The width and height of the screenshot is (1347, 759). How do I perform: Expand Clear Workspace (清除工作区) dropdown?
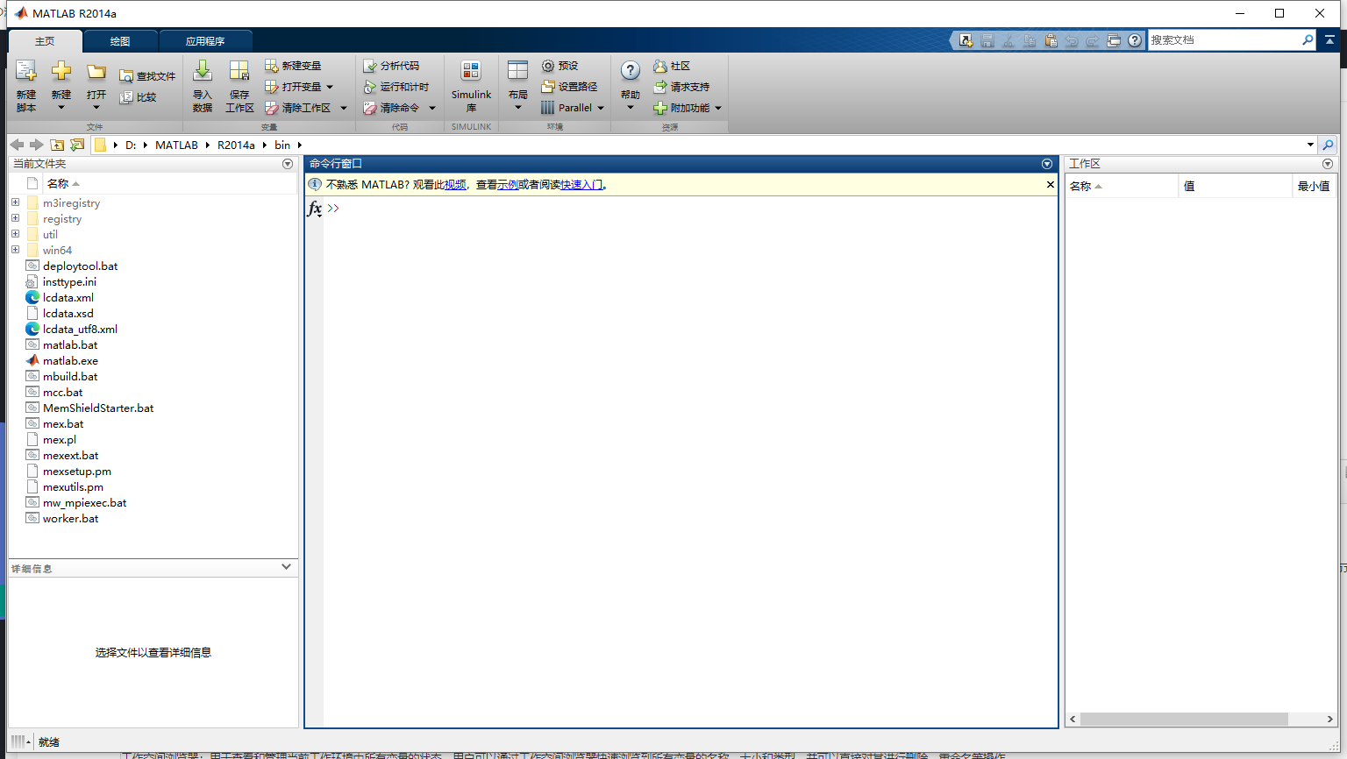point(344,108)
